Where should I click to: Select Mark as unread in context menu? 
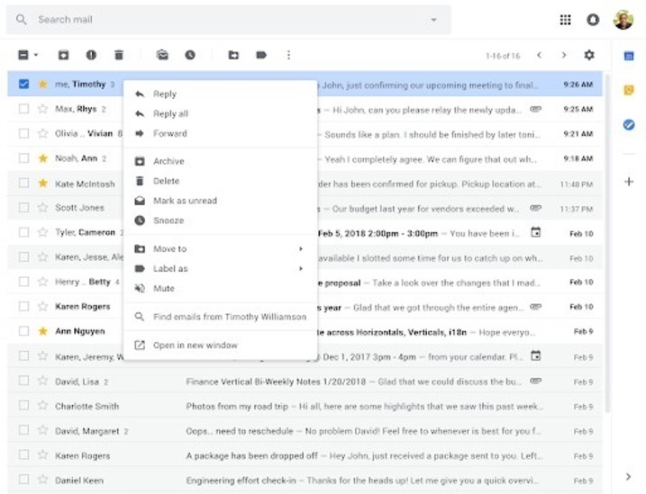221,201
